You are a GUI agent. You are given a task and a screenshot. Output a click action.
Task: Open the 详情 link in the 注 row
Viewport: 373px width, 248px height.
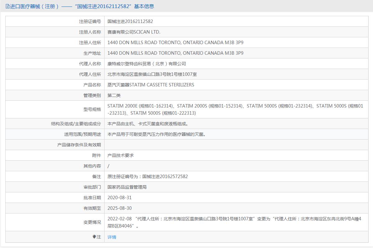pos(112,237)
